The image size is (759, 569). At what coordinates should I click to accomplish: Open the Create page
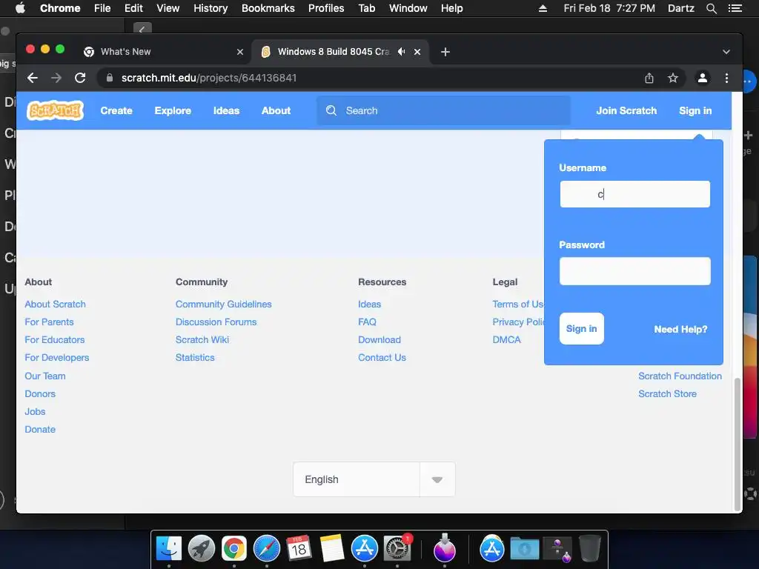(116, 110)
